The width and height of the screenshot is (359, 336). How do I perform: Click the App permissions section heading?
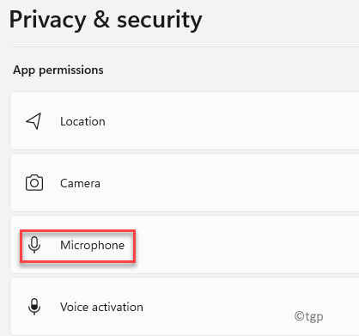[x=58, y=70]
